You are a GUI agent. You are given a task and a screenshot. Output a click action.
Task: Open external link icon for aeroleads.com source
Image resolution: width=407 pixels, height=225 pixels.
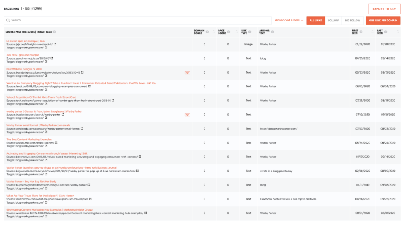[x=82, y=128]
